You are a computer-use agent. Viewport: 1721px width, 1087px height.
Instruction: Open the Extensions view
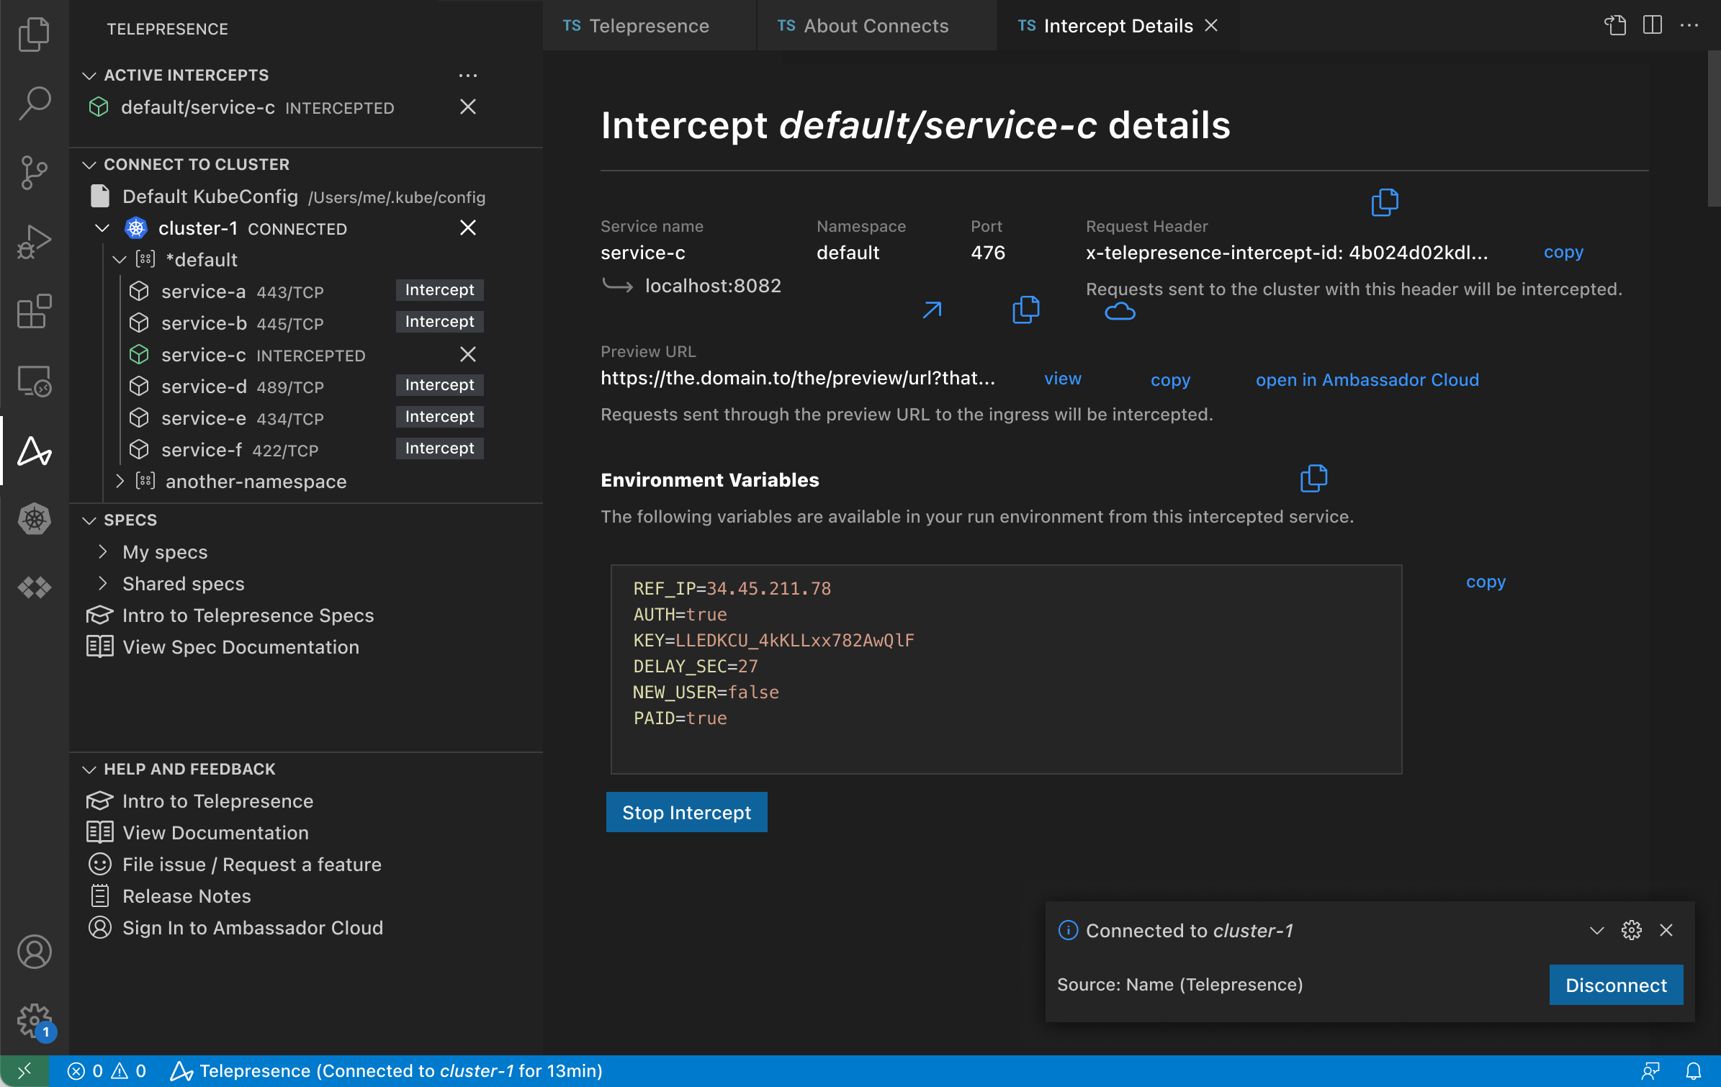point(34,311)
